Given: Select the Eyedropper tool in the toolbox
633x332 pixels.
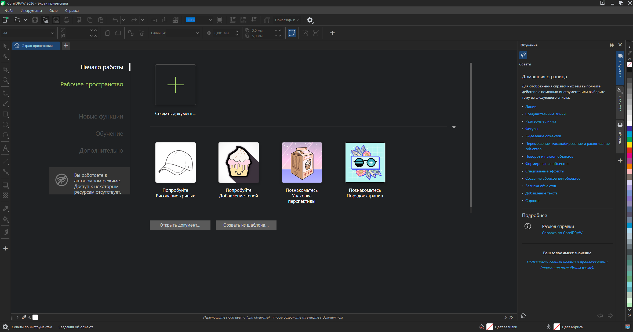Looking at the screenshot, I should [5, 209].
